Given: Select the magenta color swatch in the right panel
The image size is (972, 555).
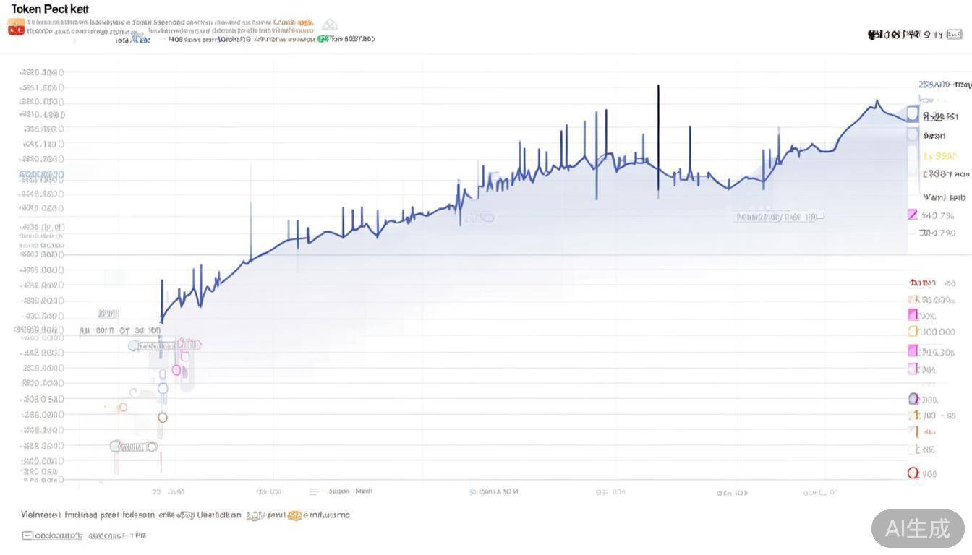Looking at the screenshot, I should (913, 352).
